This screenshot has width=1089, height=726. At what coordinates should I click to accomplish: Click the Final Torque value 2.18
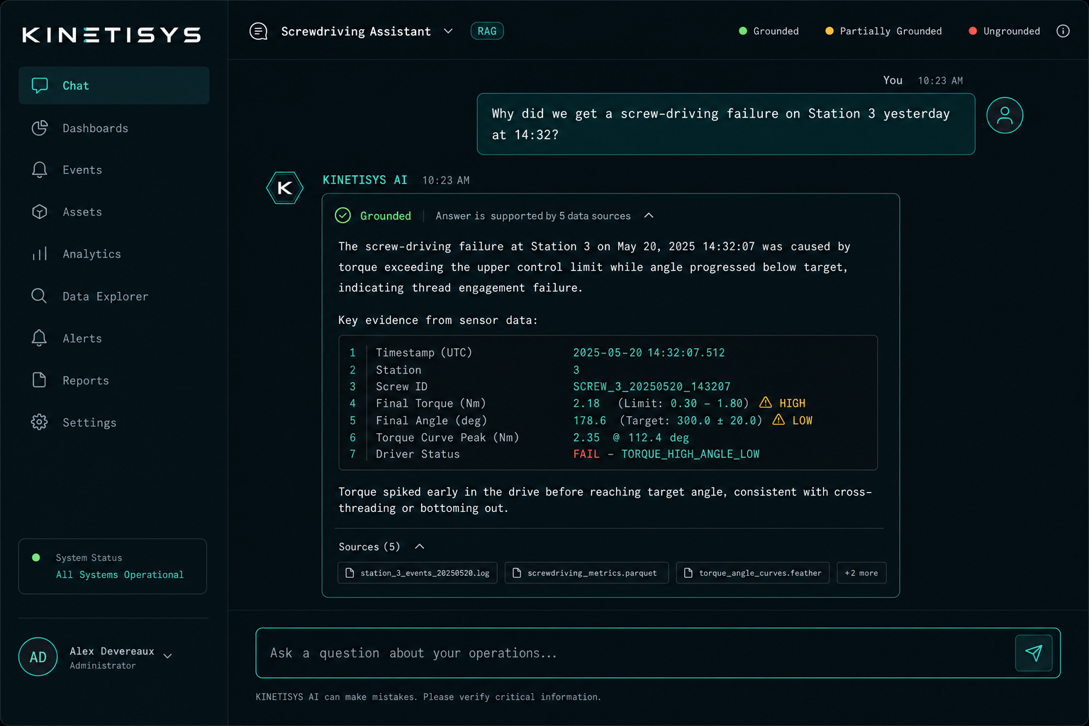[586, 403]
